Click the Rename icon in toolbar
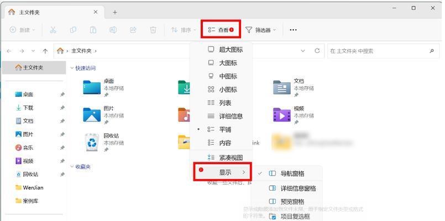Screen dimensions: 445x221 click(113, 30)
